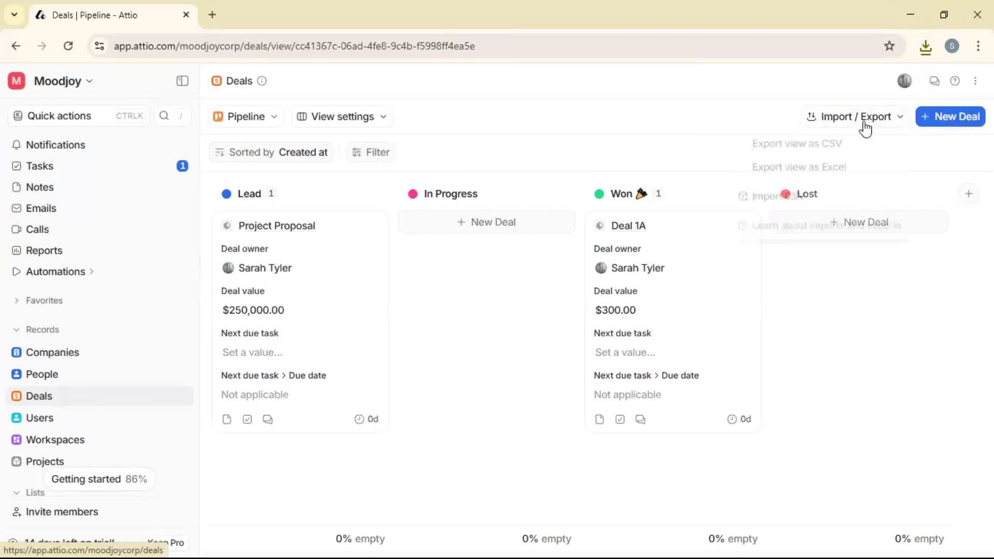Collapse the sidebar with the panel toggle
Image resolution: width=994 pixels, height=559 pixels.
(182, 81)
